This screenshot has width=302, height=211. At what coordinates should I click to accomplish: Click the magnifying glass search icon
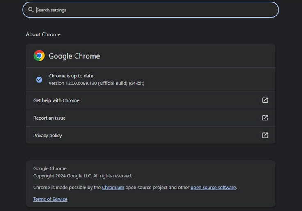pos(31,10)
